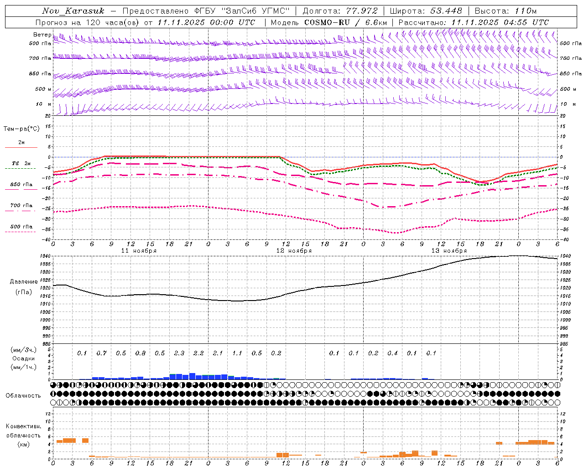Select the 'Предоставлено ФГБУ ЗапСиб УГМС' header text
This screenshot has width=584, height=467.
[206, 11]
